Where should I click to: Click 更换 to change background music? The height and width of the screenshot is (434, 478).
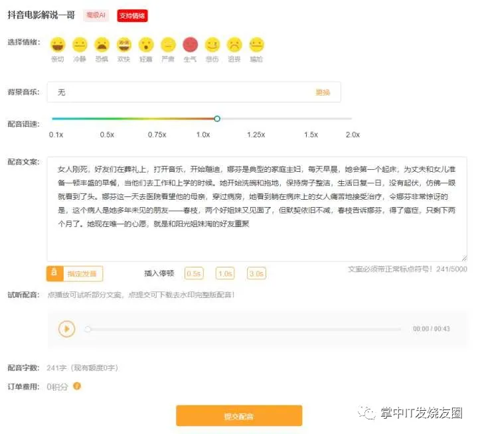[323, 92]
